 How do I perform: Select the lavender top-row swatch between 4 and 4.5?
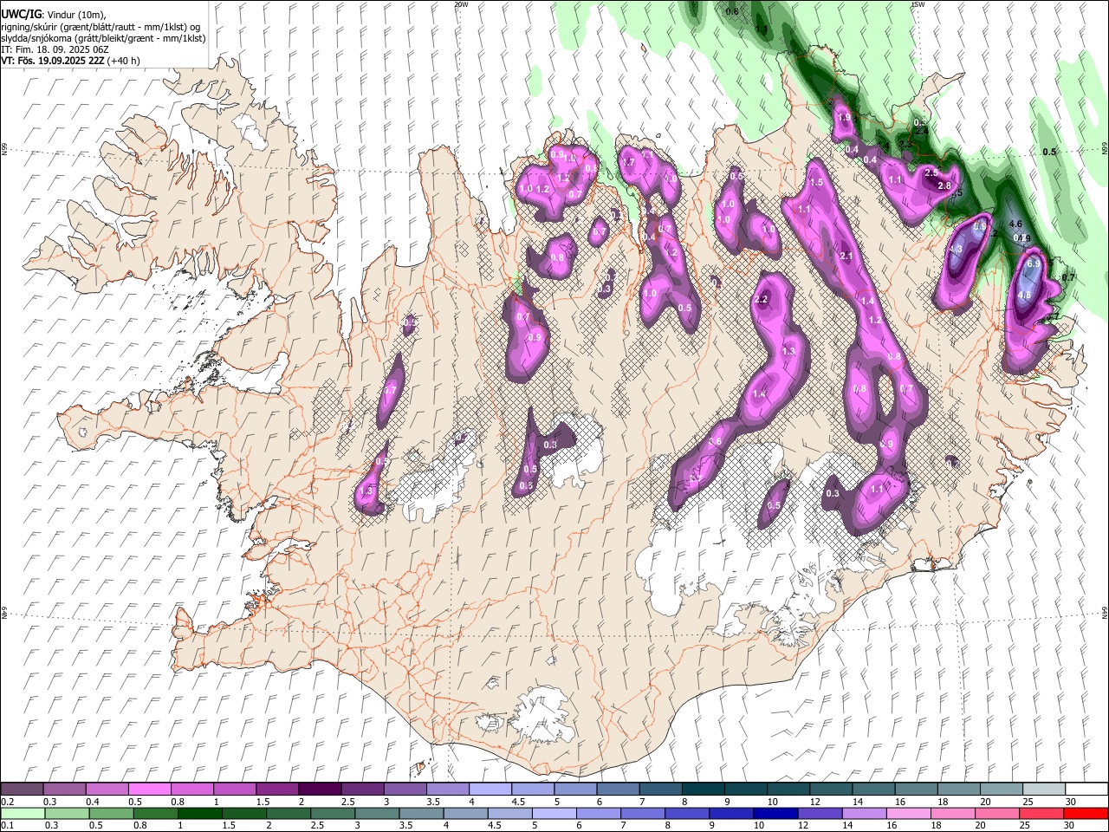[489, 790]
